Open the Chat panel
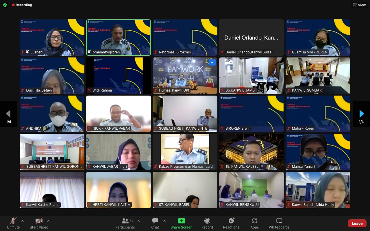The width and height of the screenshot is (370, 231). [155, 223]
